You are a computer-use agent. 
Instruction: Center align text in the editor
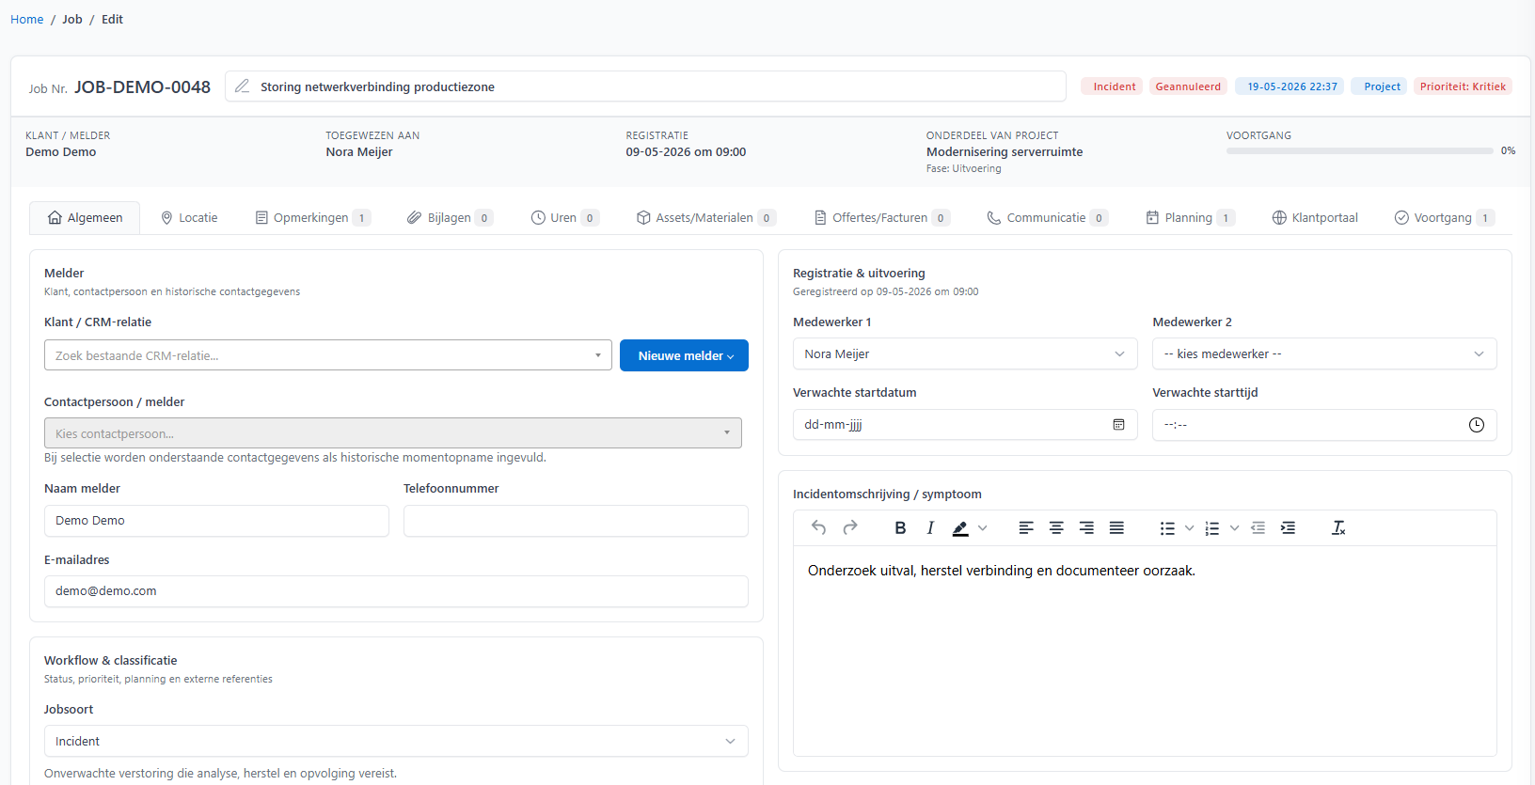point(1056,528)
